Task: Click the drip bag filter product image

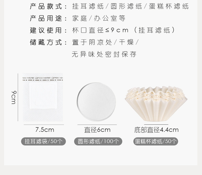Action: (43, 97)
